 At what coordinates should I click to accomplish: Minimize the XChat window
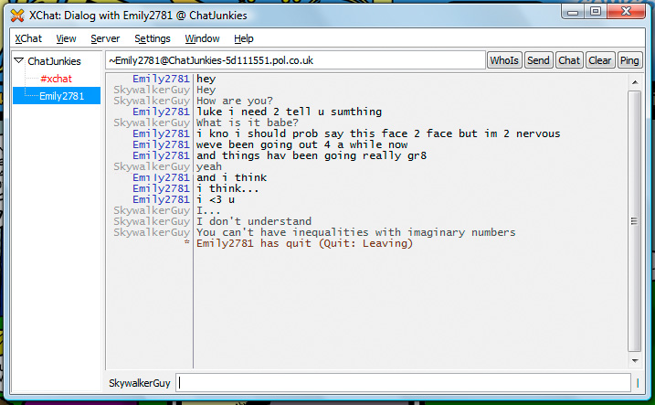tap(573, 12)
